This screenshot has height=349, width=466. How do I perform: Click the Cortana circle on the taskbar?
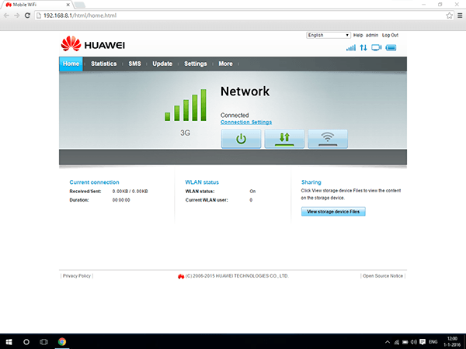pyautogui.click(x=26, y=342)
